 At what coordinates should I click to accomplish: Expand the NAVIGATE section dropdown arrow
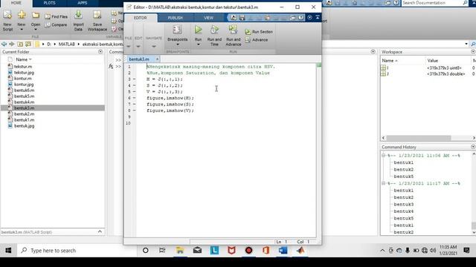154,47
